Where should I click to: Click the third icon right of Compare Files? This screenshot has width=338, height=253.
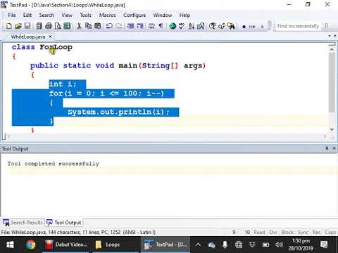(x=231, y=26)
